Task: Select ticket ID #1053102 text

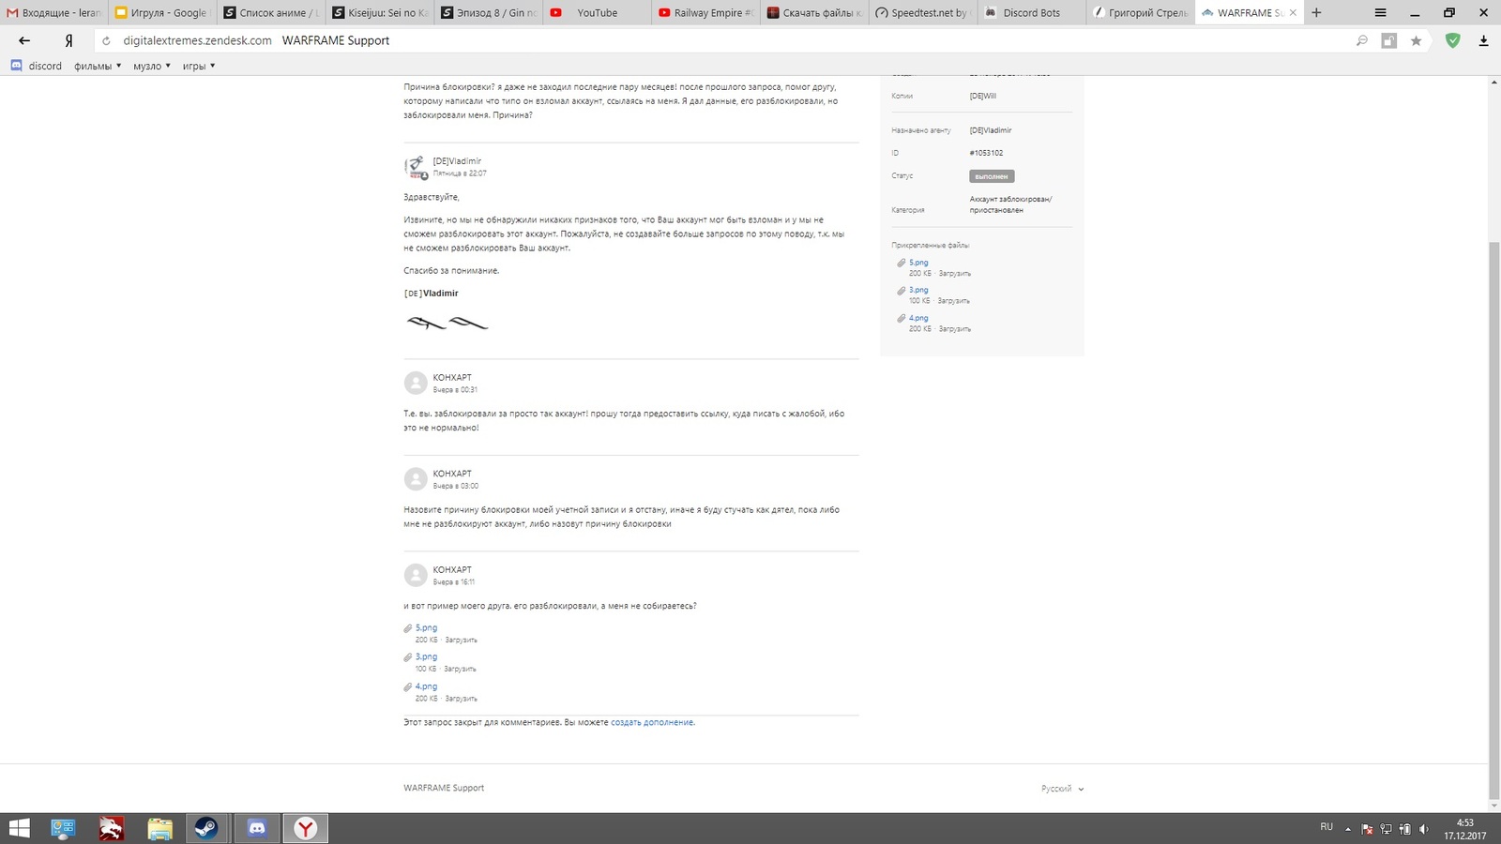Action: point(986,153)
